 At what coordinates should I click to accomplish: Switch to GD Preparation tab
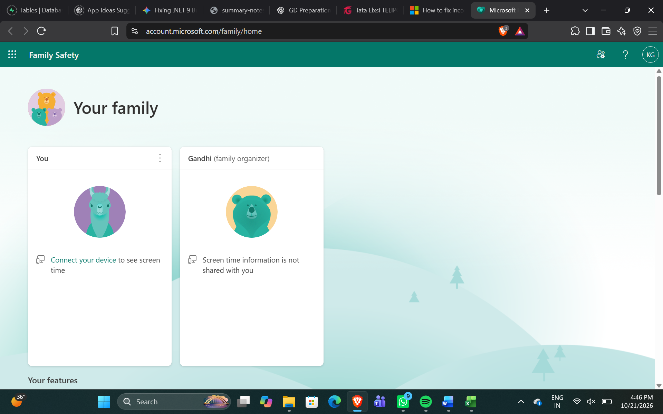pyautogui.click(x=304, y=10)
